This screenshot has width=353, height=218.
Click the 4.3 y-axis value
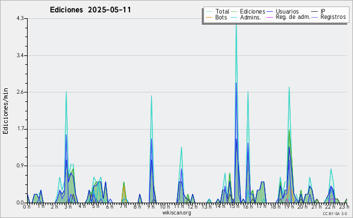[x=20, y=18]
